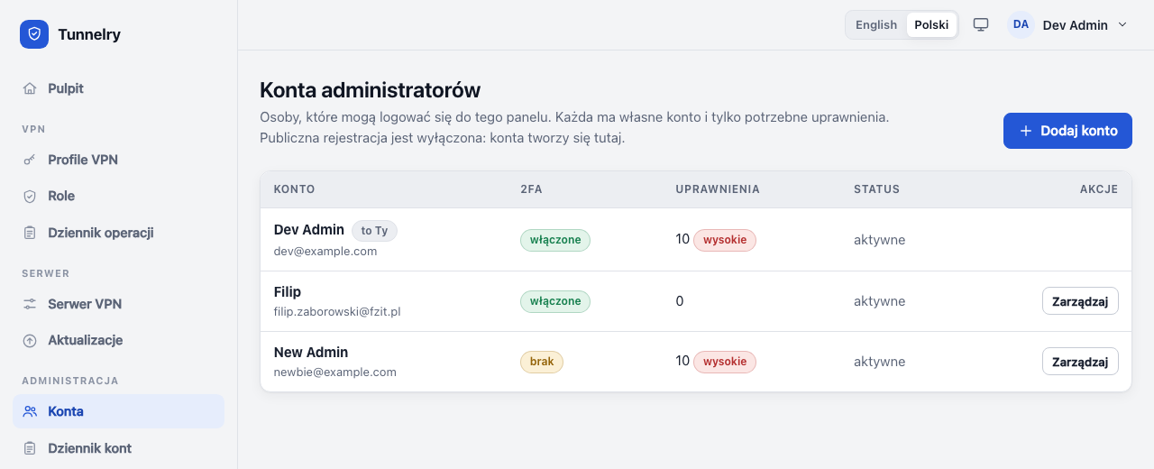Screen dimensions: 1154x469
Task: Click New Admin's wysokie permissions badge
Action: coord(725,362)
